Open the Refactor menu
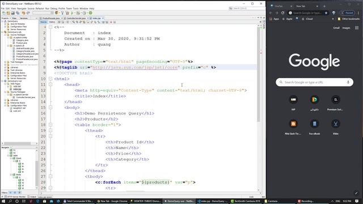This screenshot has width=363, height=204. 40,8
